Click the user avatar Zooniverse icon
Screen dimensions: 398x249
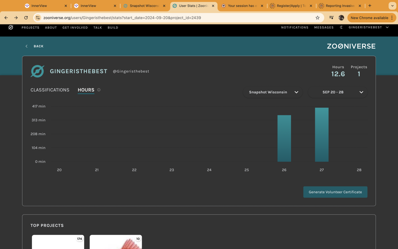coord(37,71)
